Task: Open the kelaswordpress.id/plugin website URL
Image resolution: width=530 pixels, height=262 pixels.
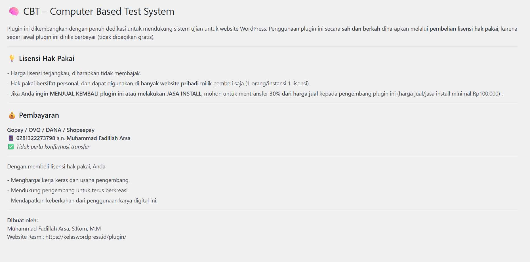Action: click(86, 237)
